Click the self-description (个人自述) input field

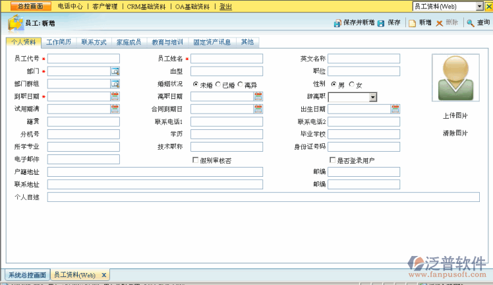pos(264,197)
